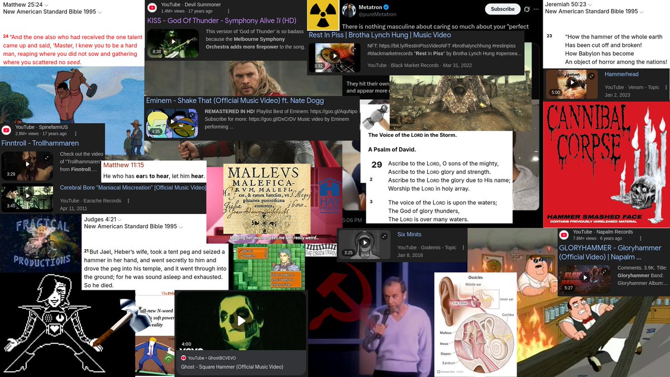This screenshot has width=670, height=377.
Task: Open the three-dot menu on Metatron's tweet
Action: click(x=536, y=9)
